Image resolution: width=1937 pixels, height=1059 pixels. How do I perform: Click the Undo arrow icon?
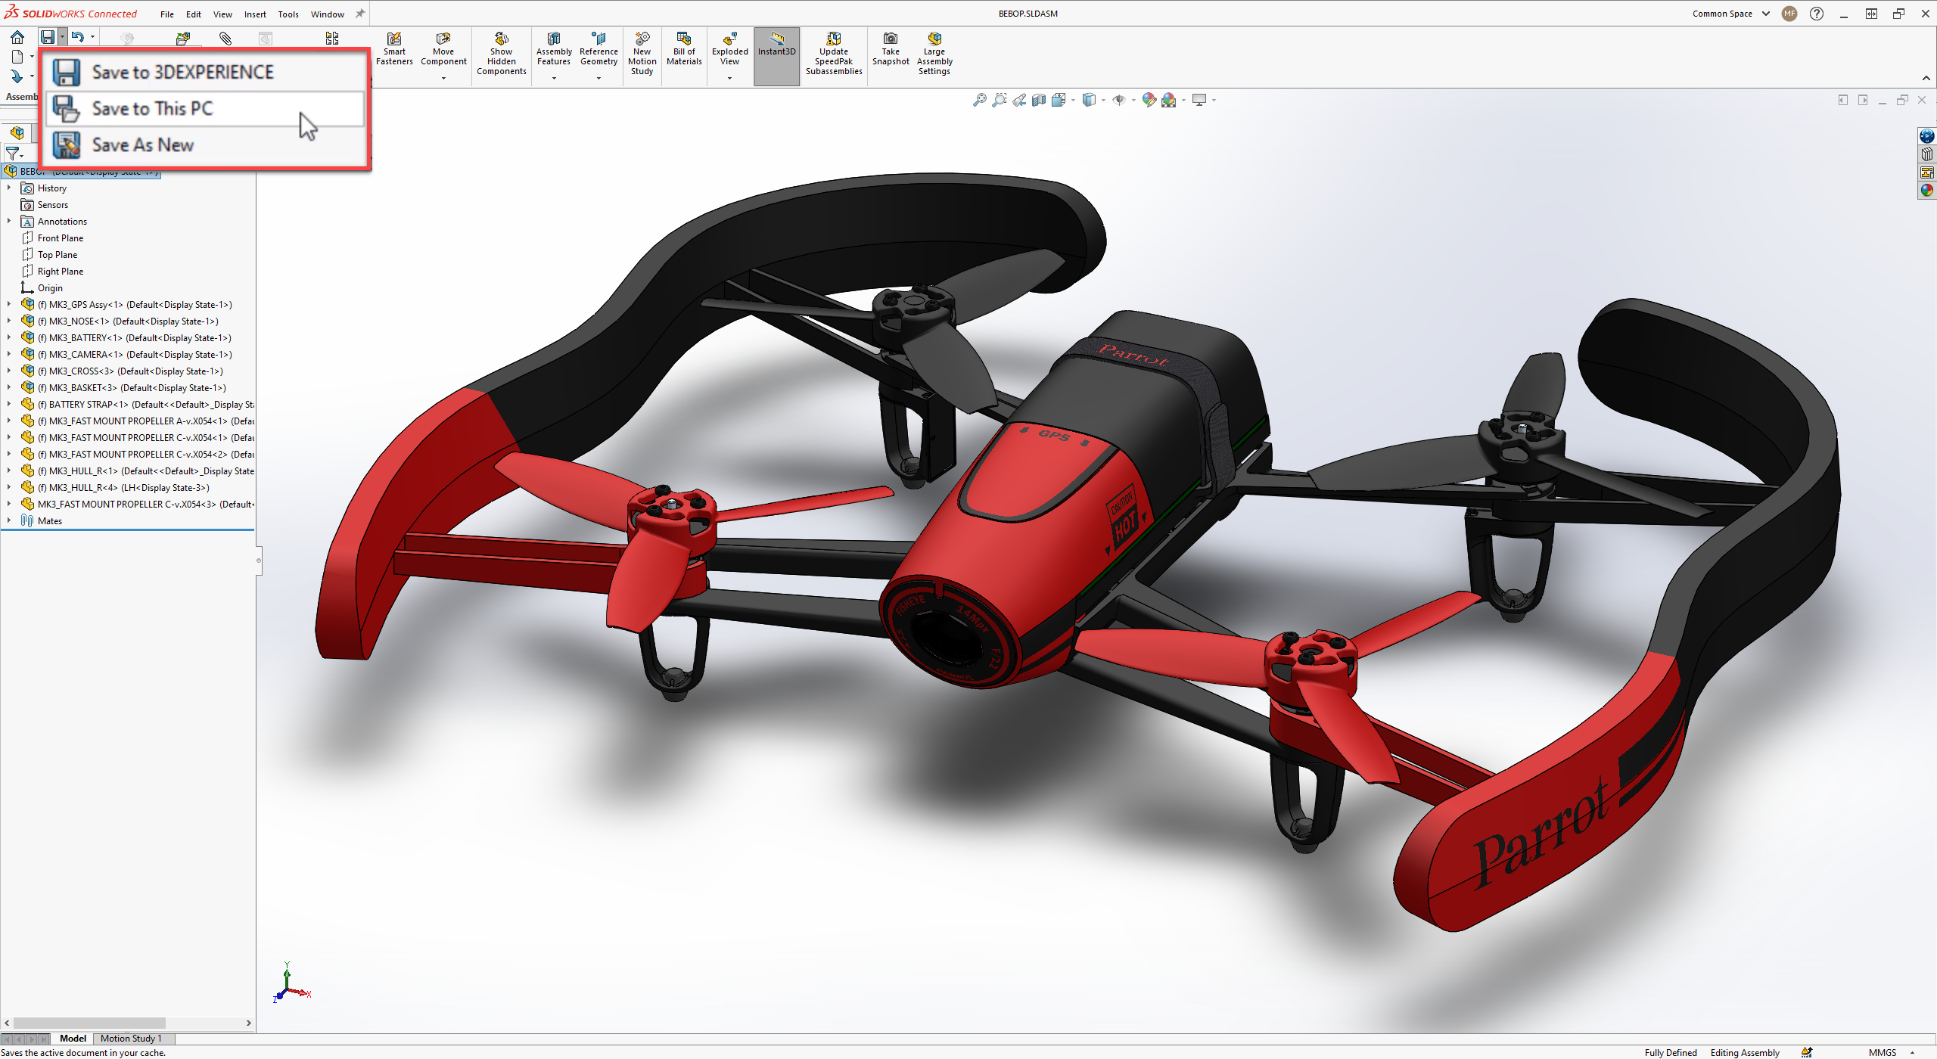click(x=78, y=37)
